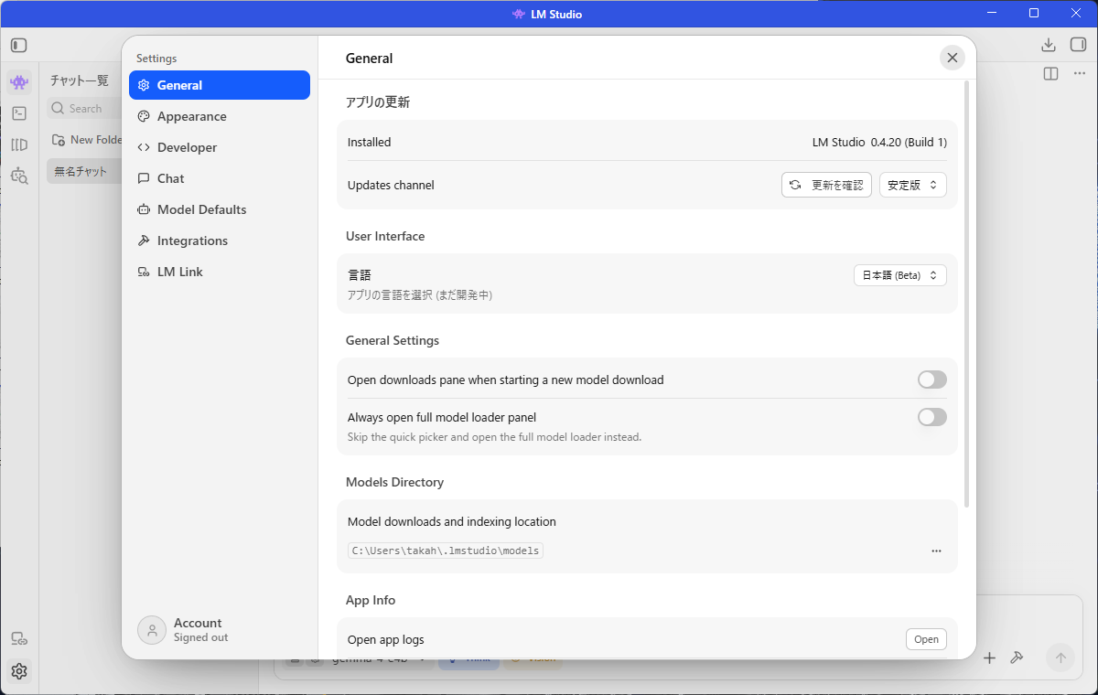Screen dimensions: 1098x695
Task: Toggle the right sidebar panel icon
Action: pyautogui.click(x=1078, y=45)
